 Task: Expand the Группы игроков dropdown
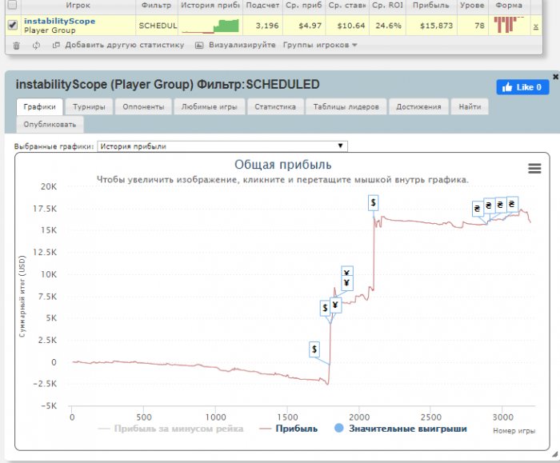click(320, 45)
